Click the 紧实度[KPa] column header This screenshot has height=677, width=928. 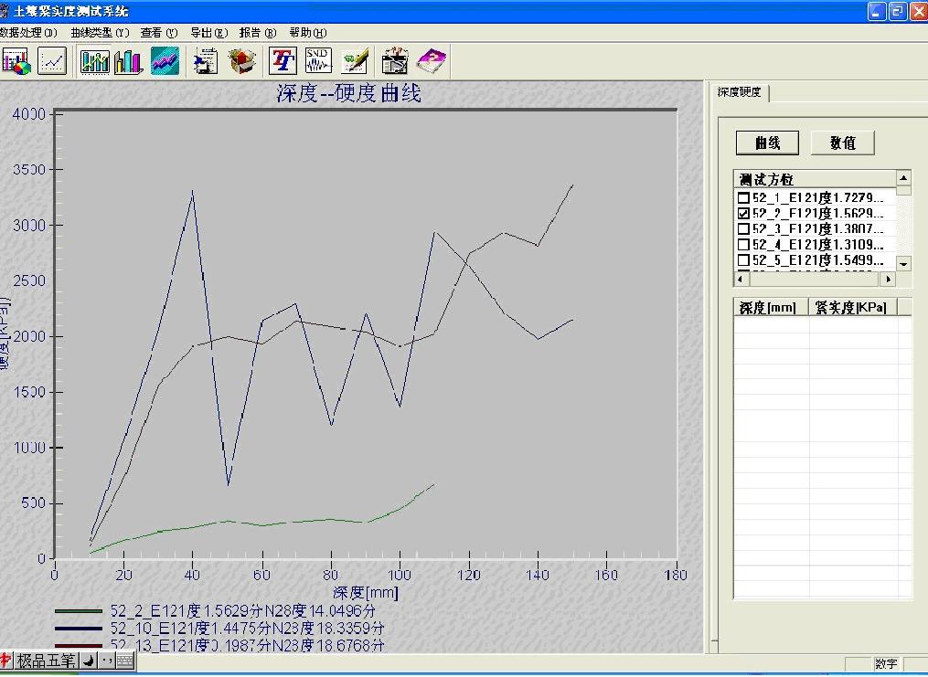(850, 308)
